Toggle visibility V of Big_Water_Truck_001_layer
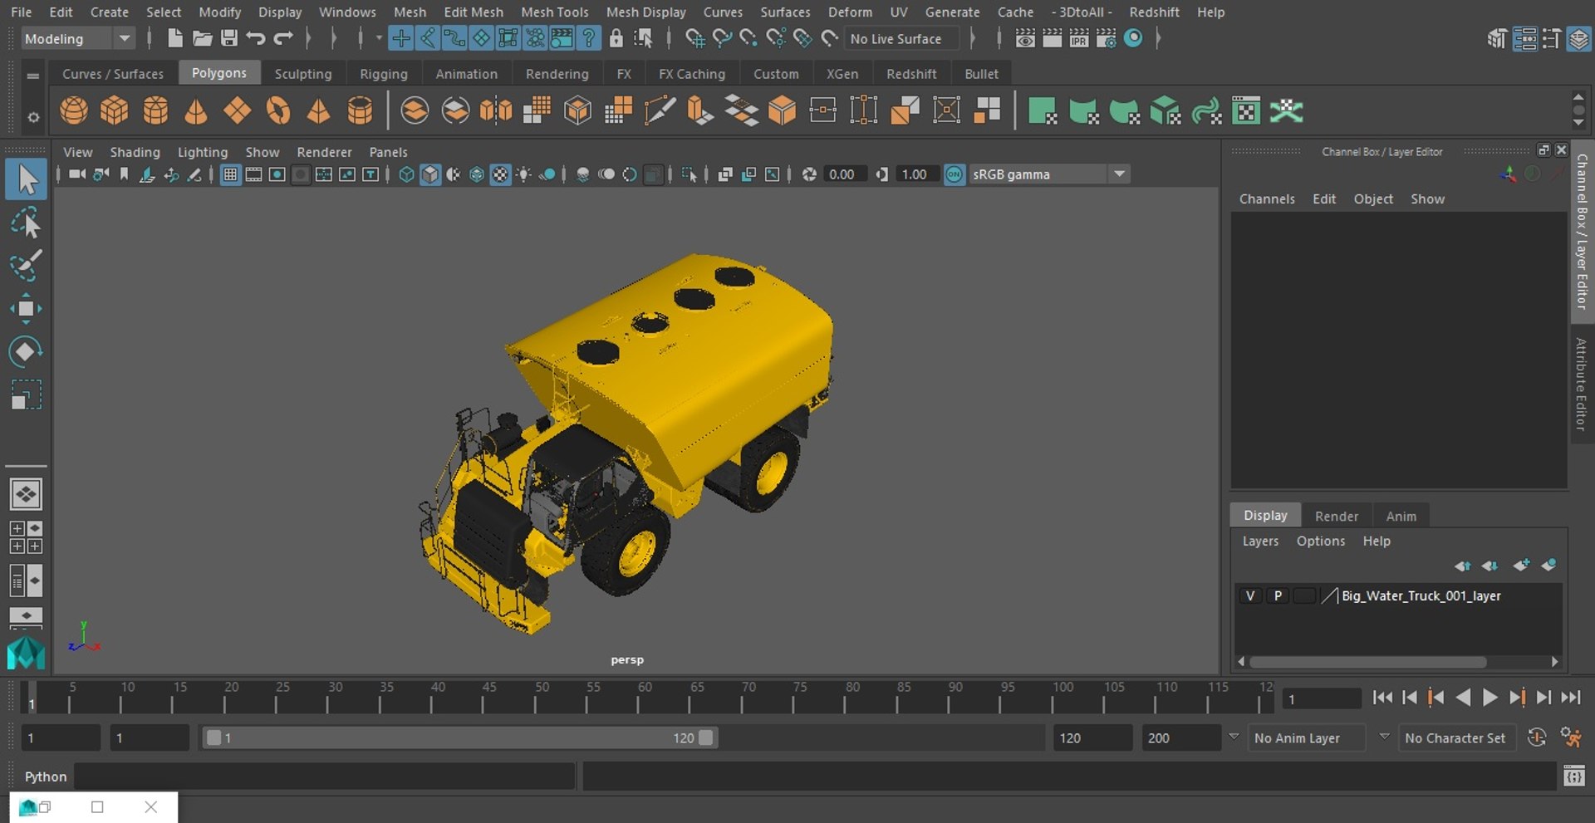Screen dimensions: 1595x823 click(1250, 595)
